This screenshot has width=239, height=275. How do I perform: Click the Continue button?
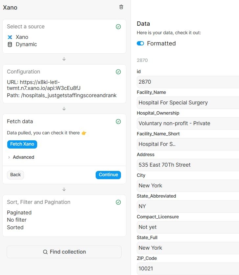pos(108,175)
